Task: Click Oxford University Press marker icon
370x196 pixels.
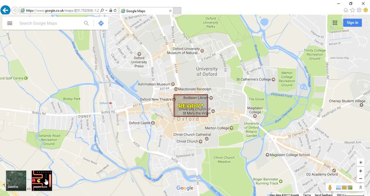Action: click(x=139, y=54)
